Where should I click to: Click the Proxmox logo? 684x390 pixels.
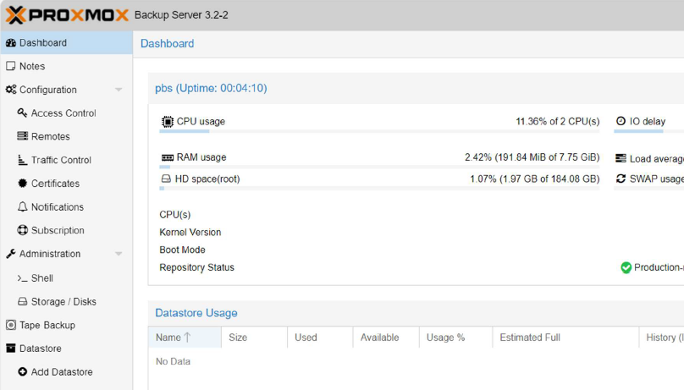point(67,15)
